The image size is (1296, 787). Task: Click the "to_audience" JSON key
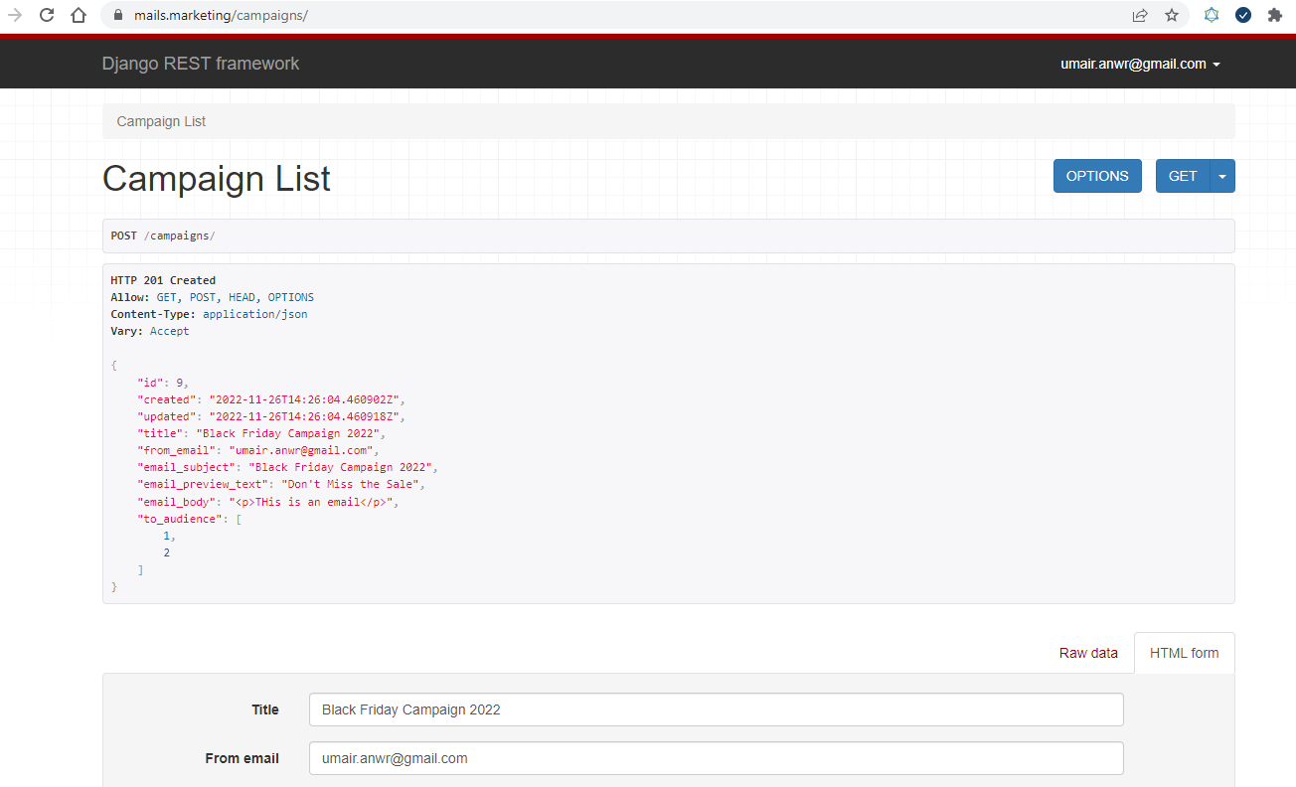point(180,519)
